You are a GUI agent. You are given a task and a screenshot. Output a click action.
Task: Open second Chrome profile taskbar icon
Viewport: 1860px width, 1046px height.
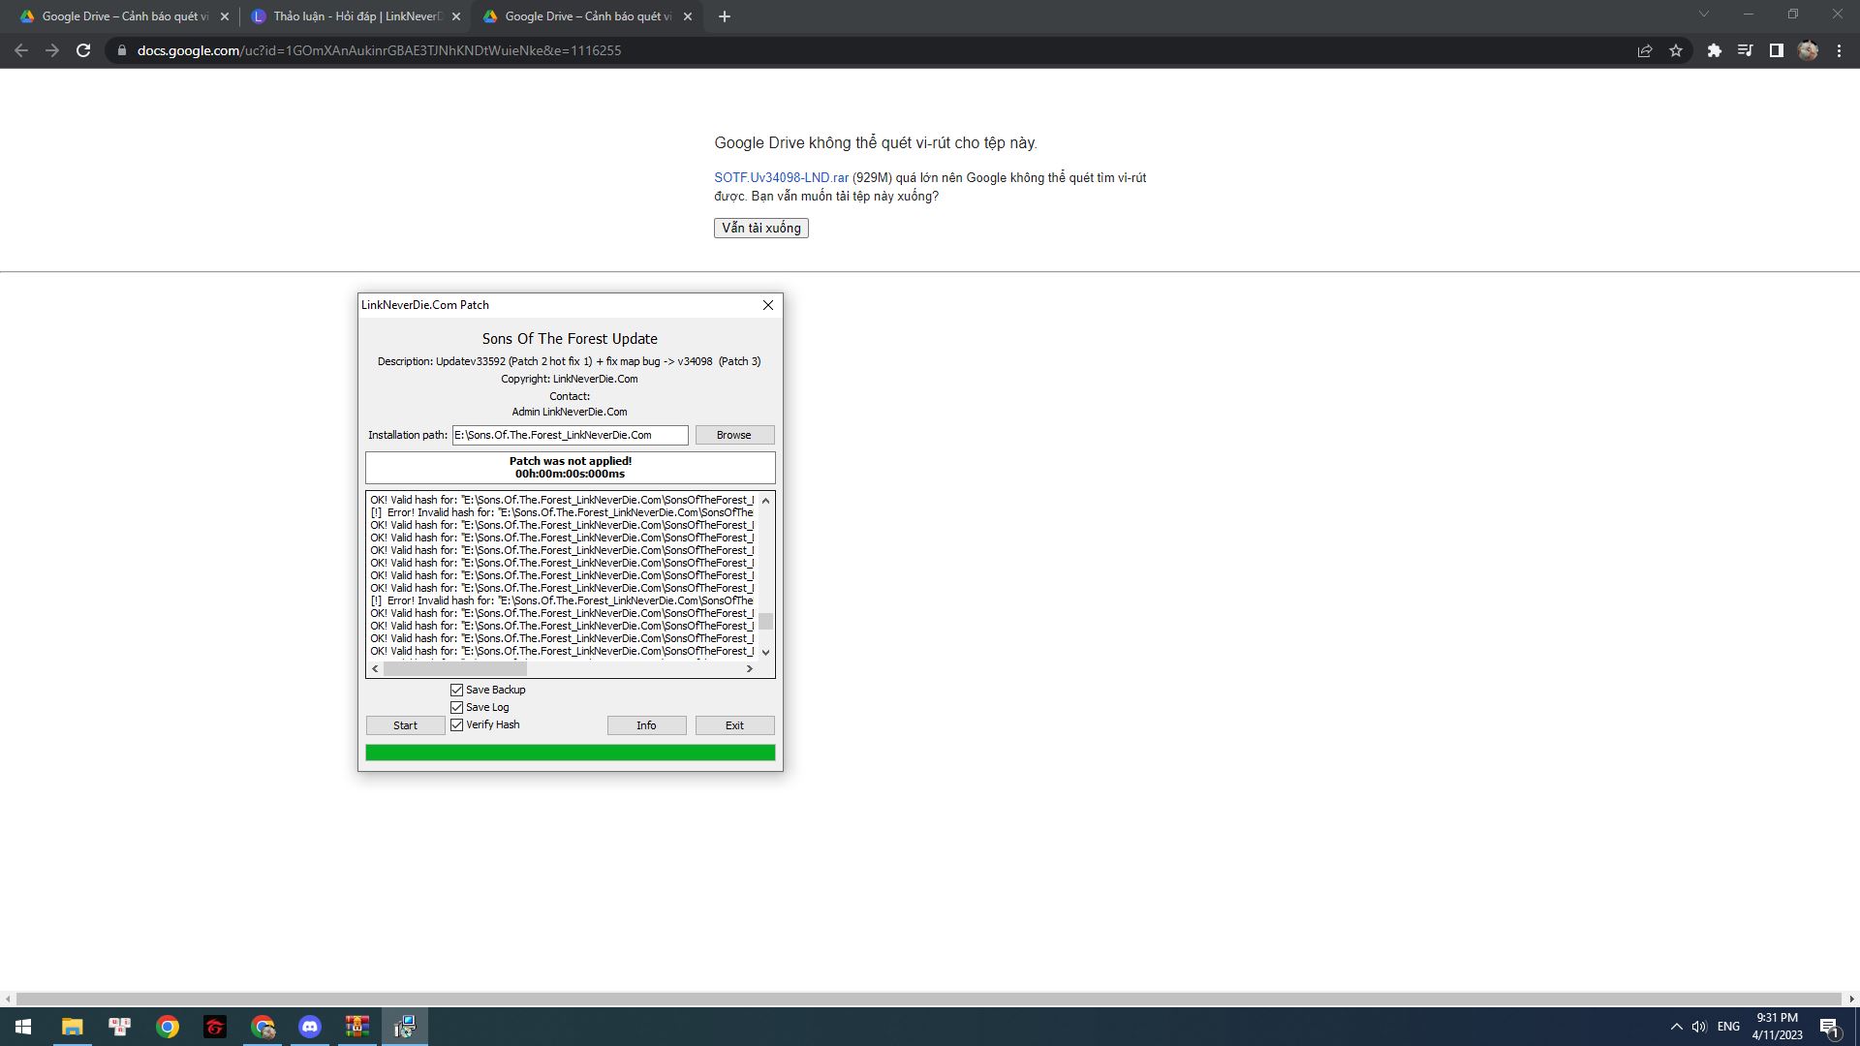tap(263, 1027)
